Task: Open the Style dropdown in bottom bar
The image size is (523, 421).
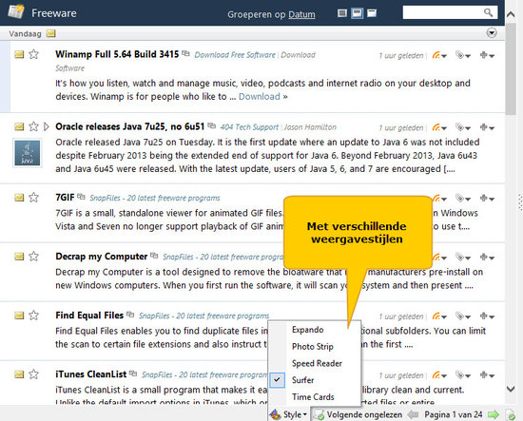Action: (288, 414)
